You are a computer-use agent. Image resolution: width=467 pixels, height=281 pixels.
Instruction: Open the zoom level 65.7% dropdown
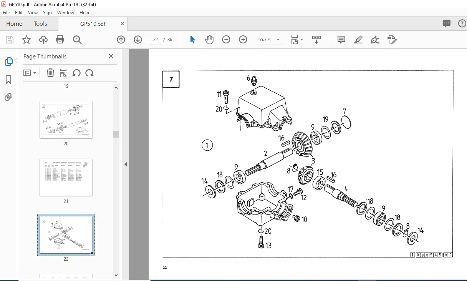tap(278, 40)
